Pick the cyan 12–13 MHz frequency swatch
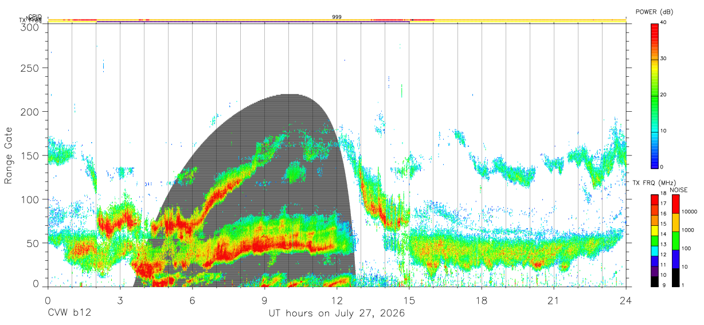The width and height of the screenshot is (704, 325). point(655,250)
